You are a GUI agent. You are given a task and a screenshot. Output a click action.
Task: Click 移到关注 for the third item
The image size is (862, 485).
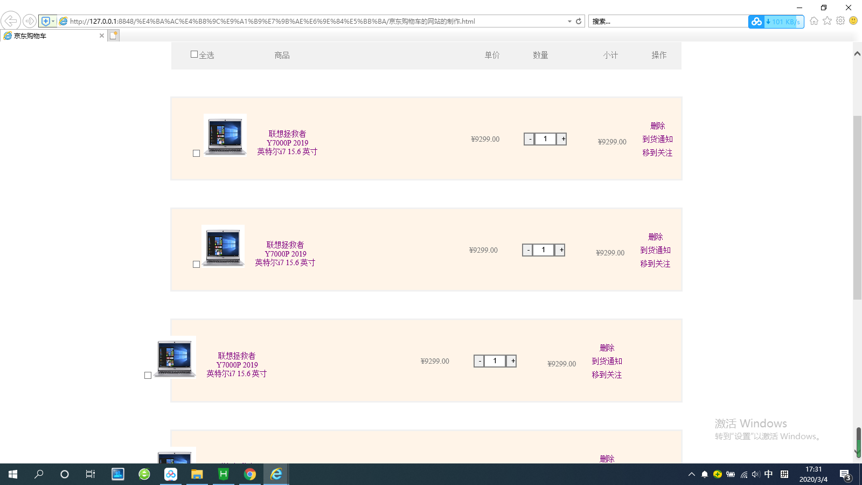607,375
